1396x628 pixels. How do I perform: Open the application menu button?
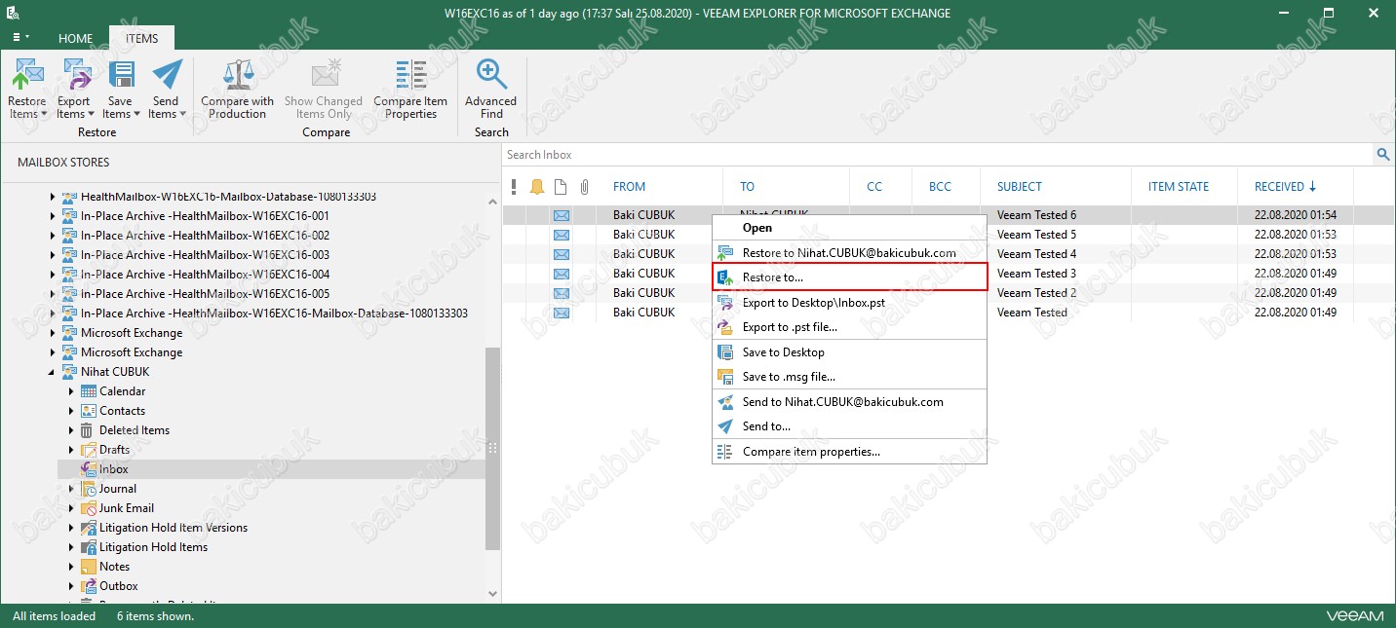point(20,37)
